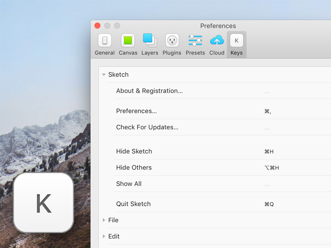Screen dimensions: 331x248
Task: Edit the empty shortcut for Check For Updates
Action: tap(267, 129)
